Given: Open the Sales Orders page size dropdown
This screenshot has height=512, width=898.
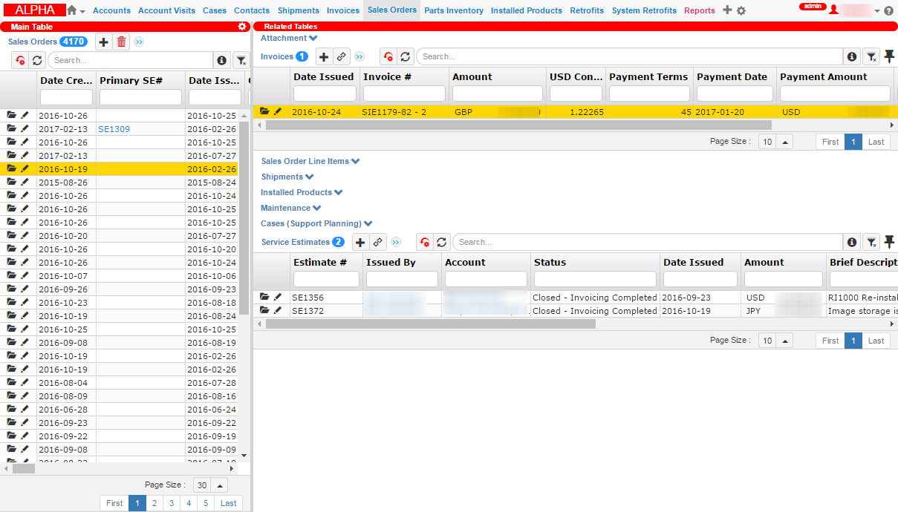Looking at the screenshot, I should 219,485.
